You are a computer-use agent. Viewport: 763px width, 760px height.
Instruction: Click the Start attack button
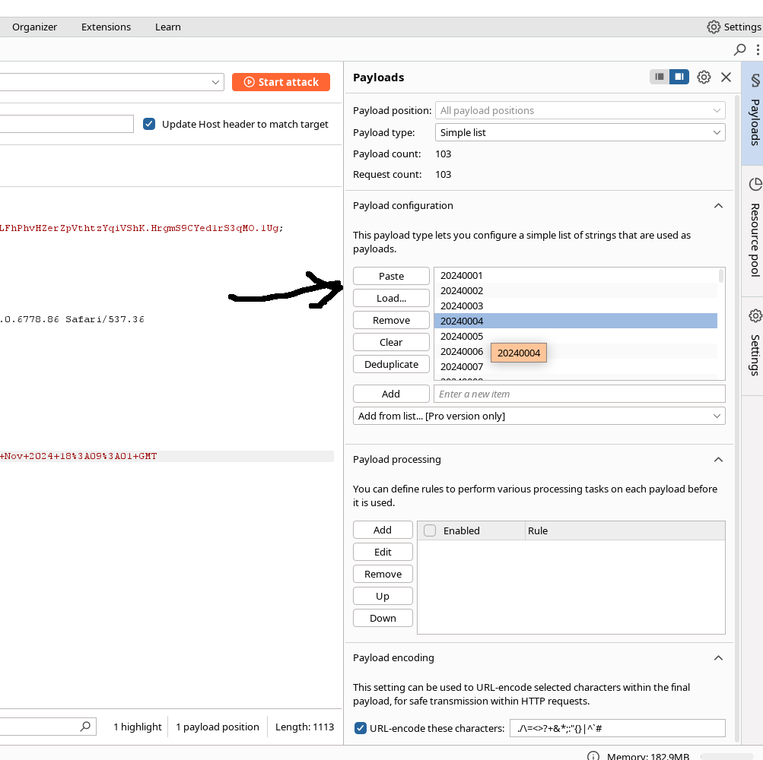click(281, 82)
